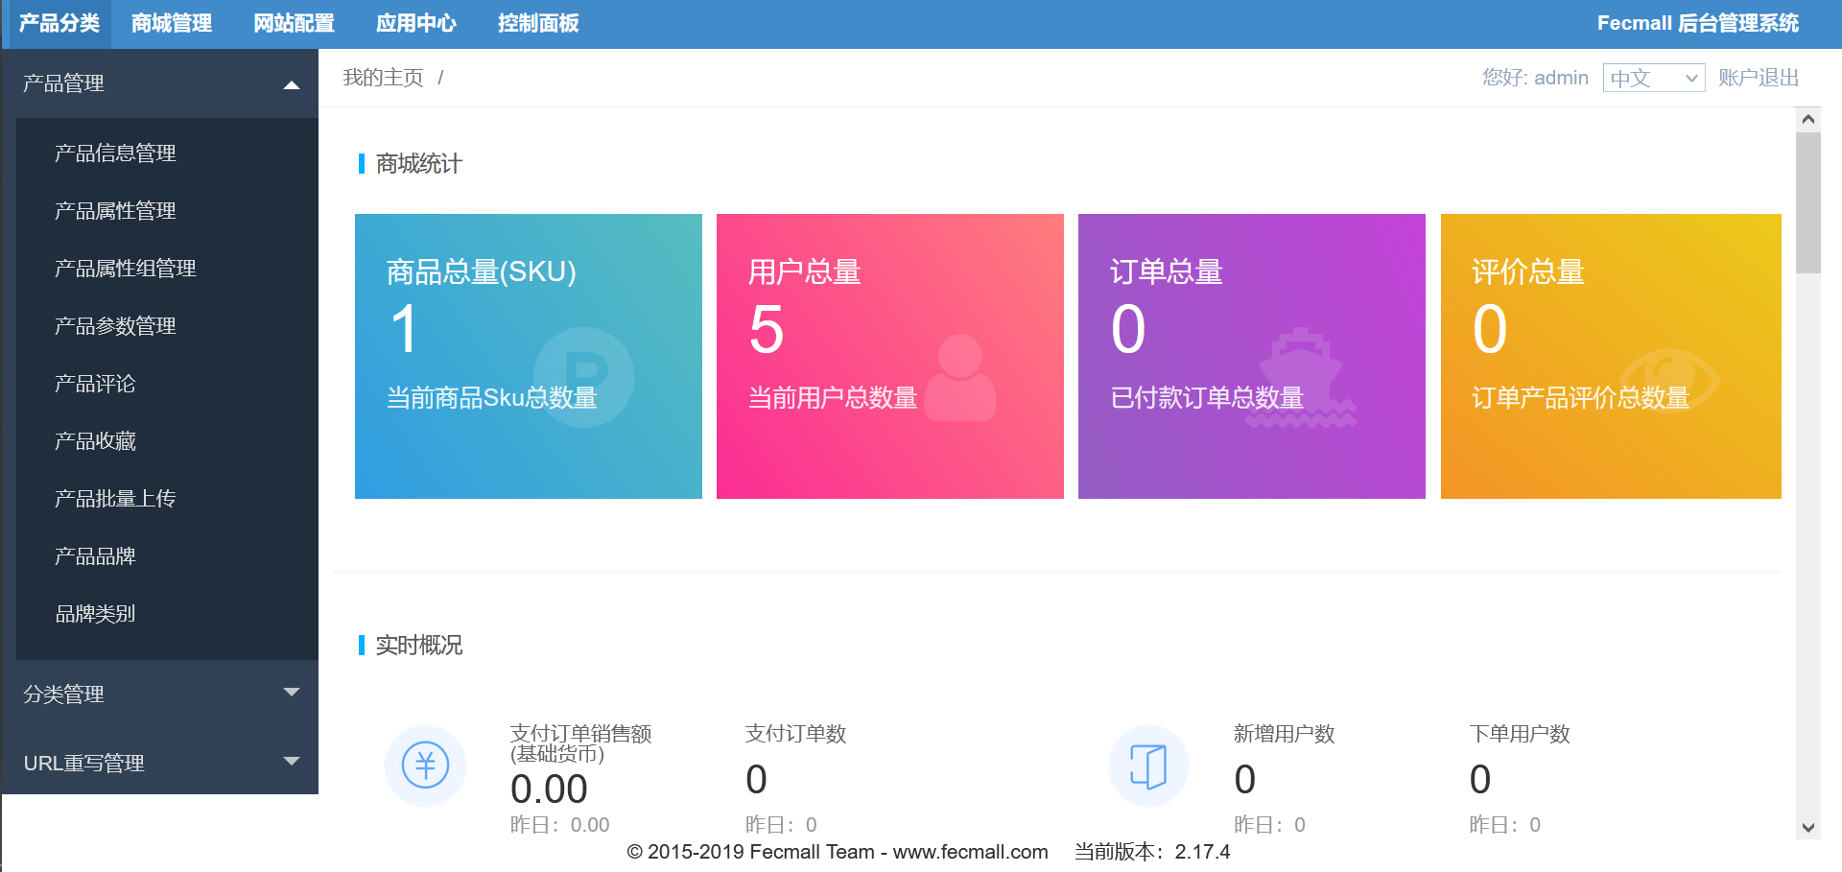
Task: Click the 订单总量 statistics card
Action: 1252,356
